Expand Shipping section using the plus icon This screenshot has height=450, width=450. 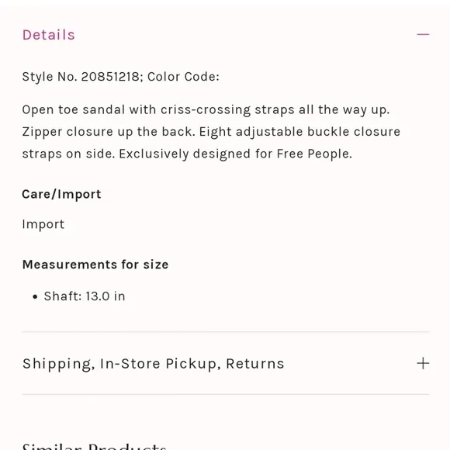(423, 363)
